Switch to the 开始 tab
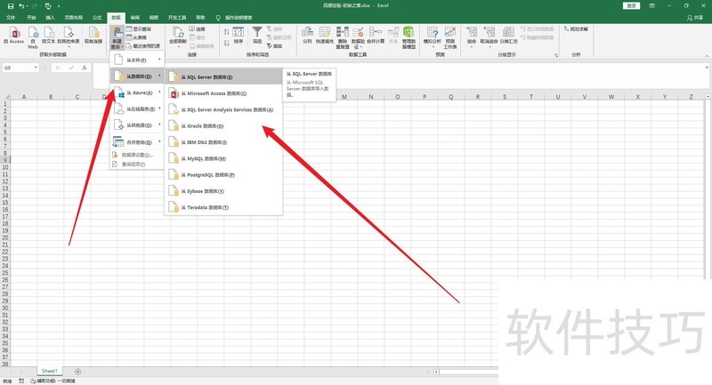 [31, 18]
